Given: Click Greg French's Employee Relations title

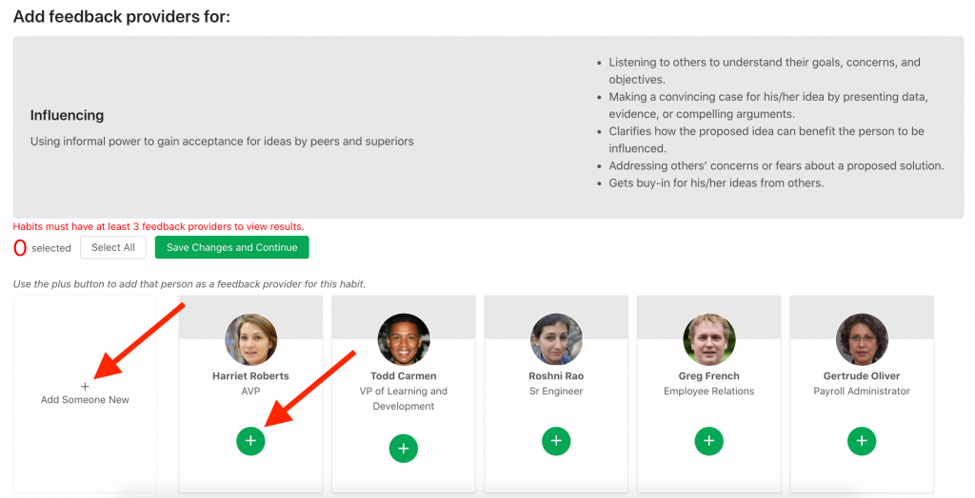Looking at the screenshot, I should 709,392.
